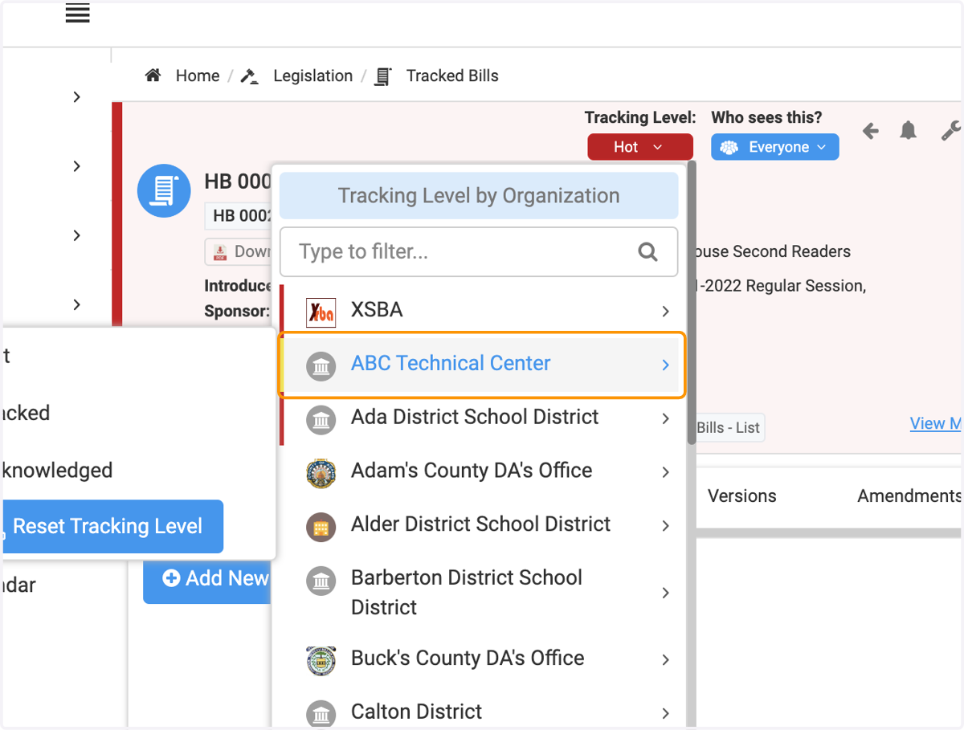This screenshot has width=964, height=730.
Task: Click the PDF Download button
Action: coord(238,251)
